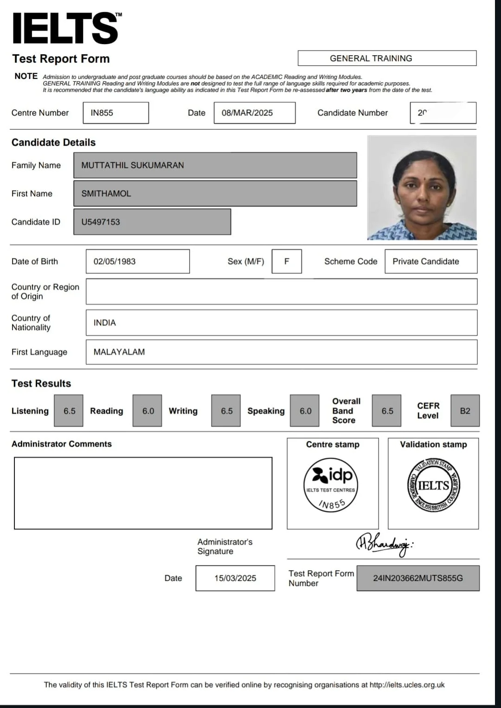This screenshot has width=501, height=708.
Task: Click the Date of Birth field
Action: click(x=138, y=261)
